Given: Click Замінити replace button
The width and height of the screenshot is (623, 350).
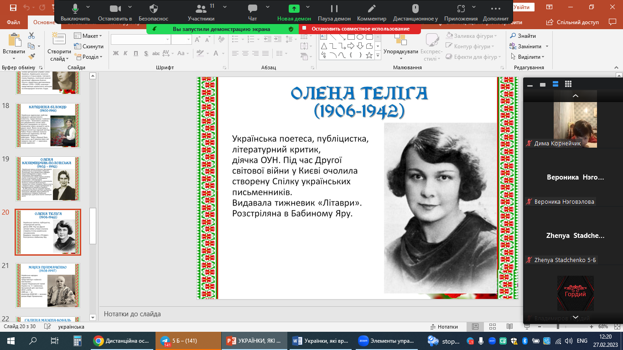Looking at the screenshot, I should pos(525,46).
